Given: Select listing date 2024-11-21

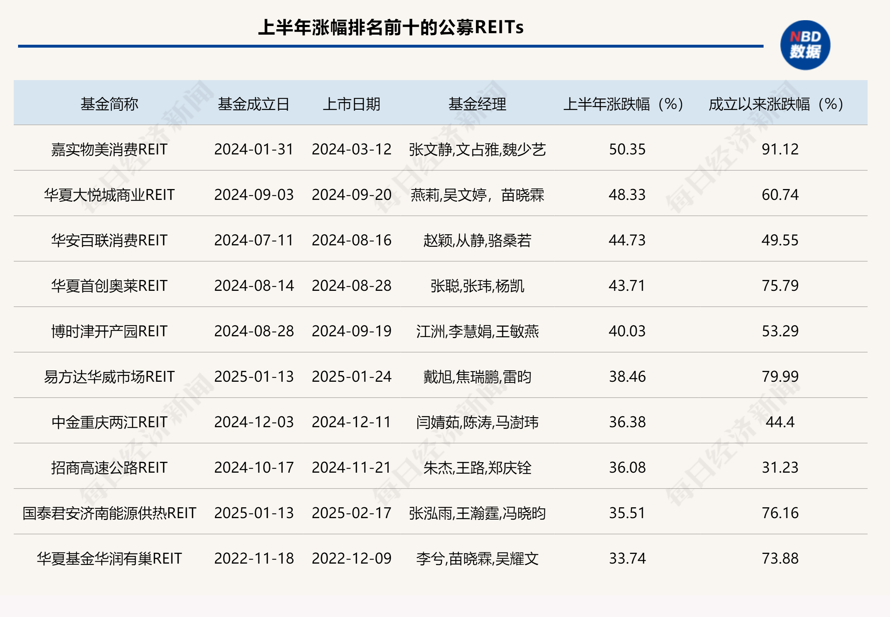Looking at the screenshot, I should click(352, 467).
